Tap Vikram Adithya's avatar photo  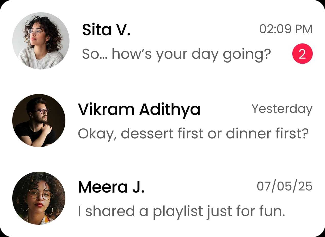click(x=39, y=120)
